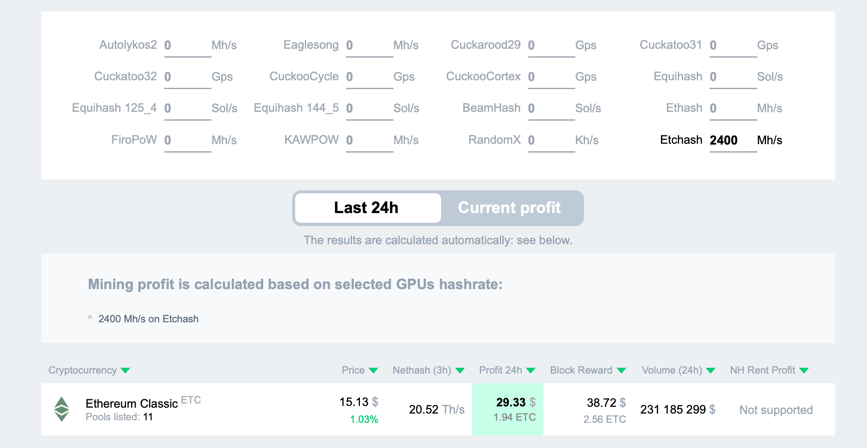The image size is (867, 448).
Task: Click the Cuckatoo32 hashrate input
Action: click(x=187, y=77)
